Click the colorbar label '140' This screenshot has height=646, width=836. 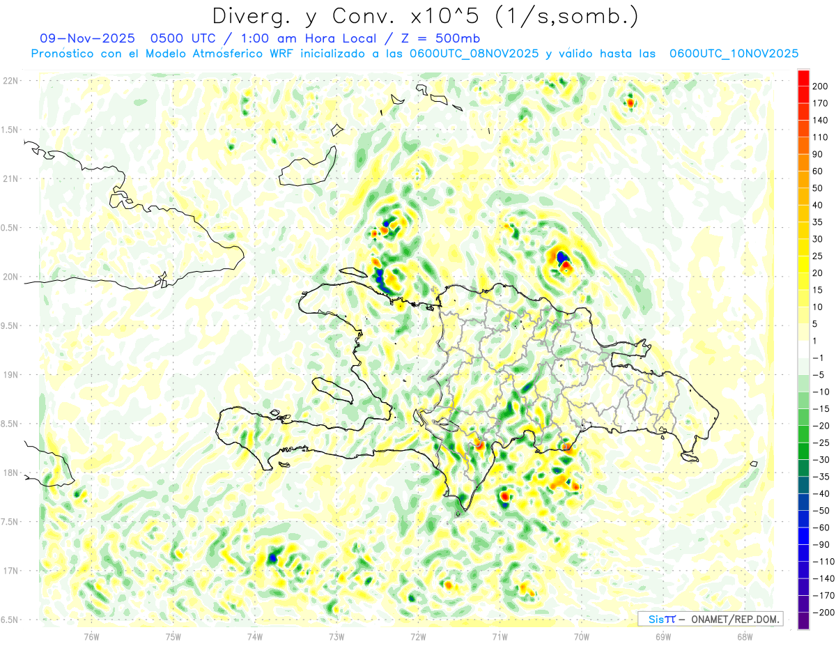pos(819,121)
